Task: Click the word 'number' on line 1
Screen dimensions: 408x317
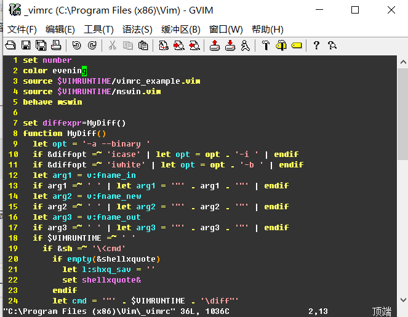Action: coord(57,60)
